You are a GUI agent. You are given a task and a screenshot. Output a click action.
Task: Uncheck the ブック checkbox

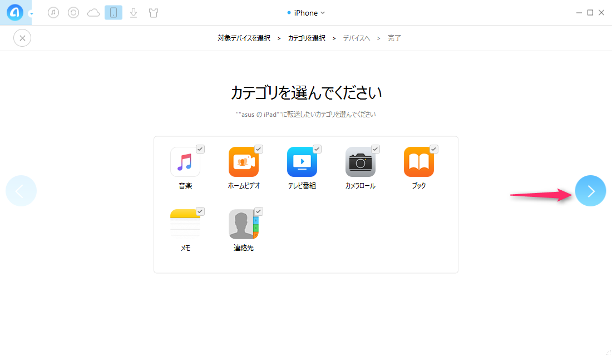point(433,149)
